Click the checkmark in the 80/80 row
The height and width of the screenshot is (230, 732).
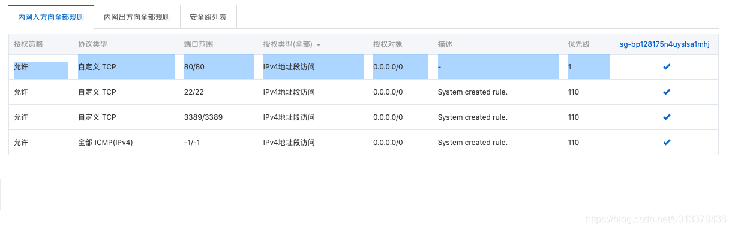(667, 67)
